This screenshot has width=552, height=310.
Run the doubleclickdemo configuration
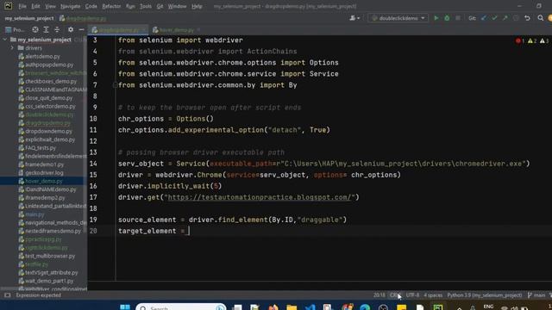click(436, 18)
